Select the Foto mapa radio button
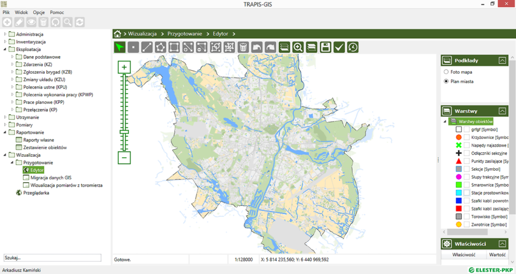The width and height of the screenshot is (516, 274). [x=446, y=72]
